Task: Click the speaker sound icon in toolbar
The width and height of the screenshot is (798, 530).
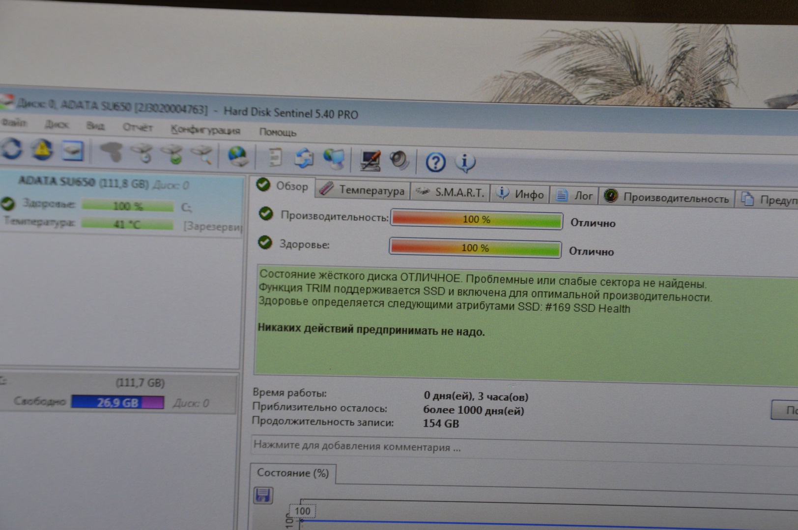Action: [399, 160]
